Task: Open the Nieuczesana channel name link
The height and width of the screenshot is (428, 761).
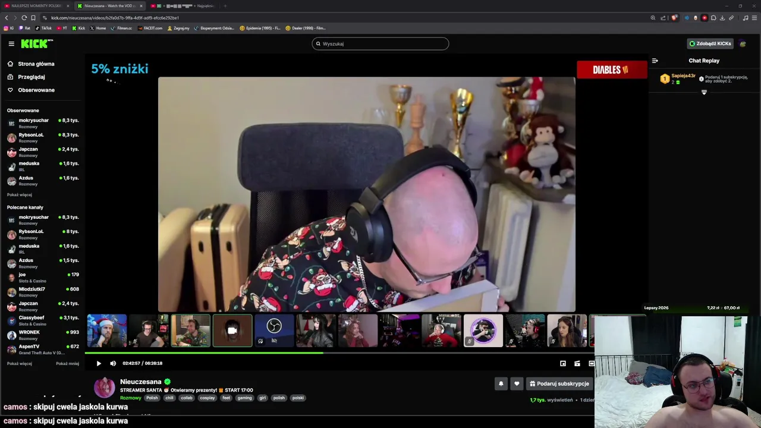Action: (140, 382)
